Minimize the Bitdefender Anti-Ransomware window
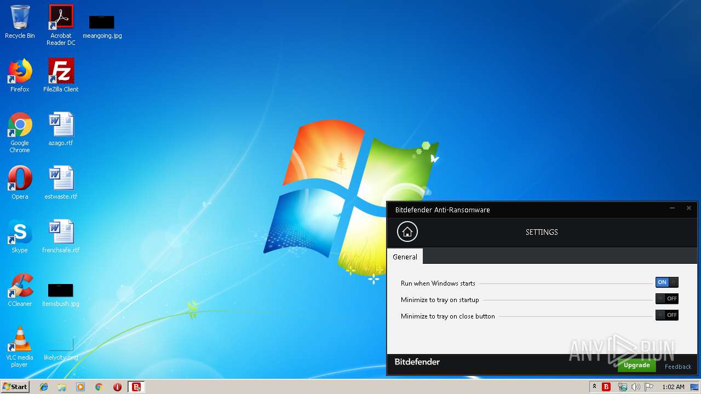The height and width of the screenshot is (394, 701). tap(673, 208)
